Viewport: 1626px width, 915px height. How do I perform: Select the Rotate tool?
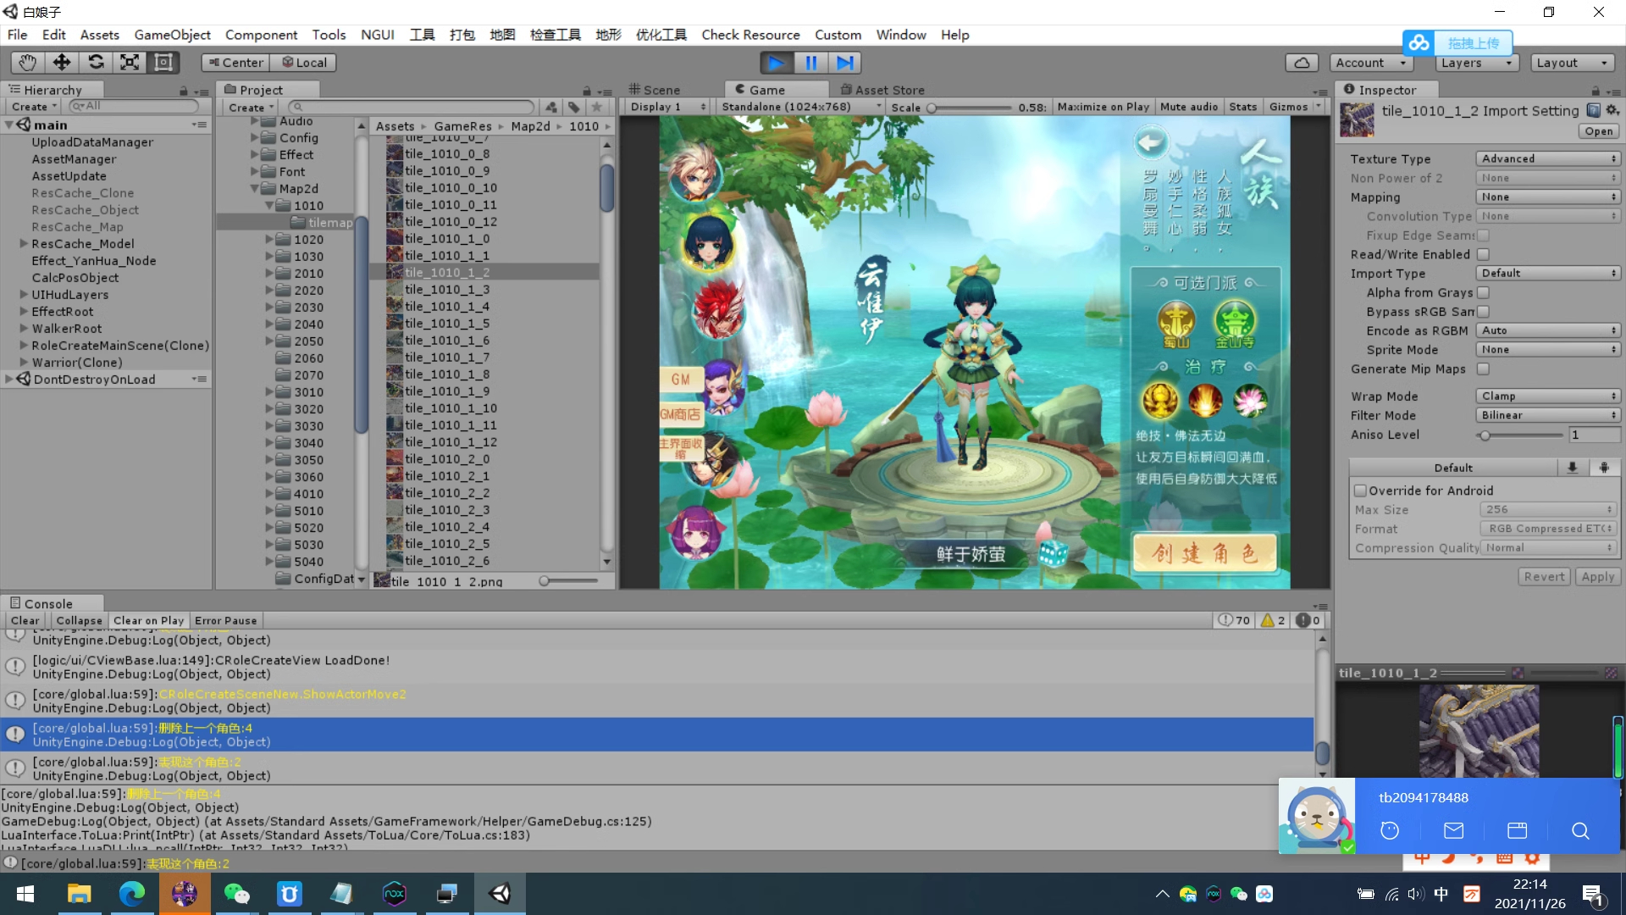click(96, 62)
